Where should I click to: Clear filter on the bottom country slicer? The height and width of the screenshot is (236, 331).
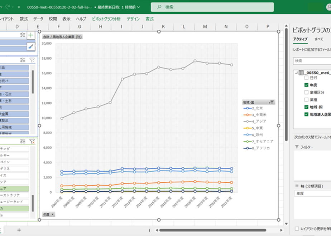pyautogui.click(x=32, y=141)
